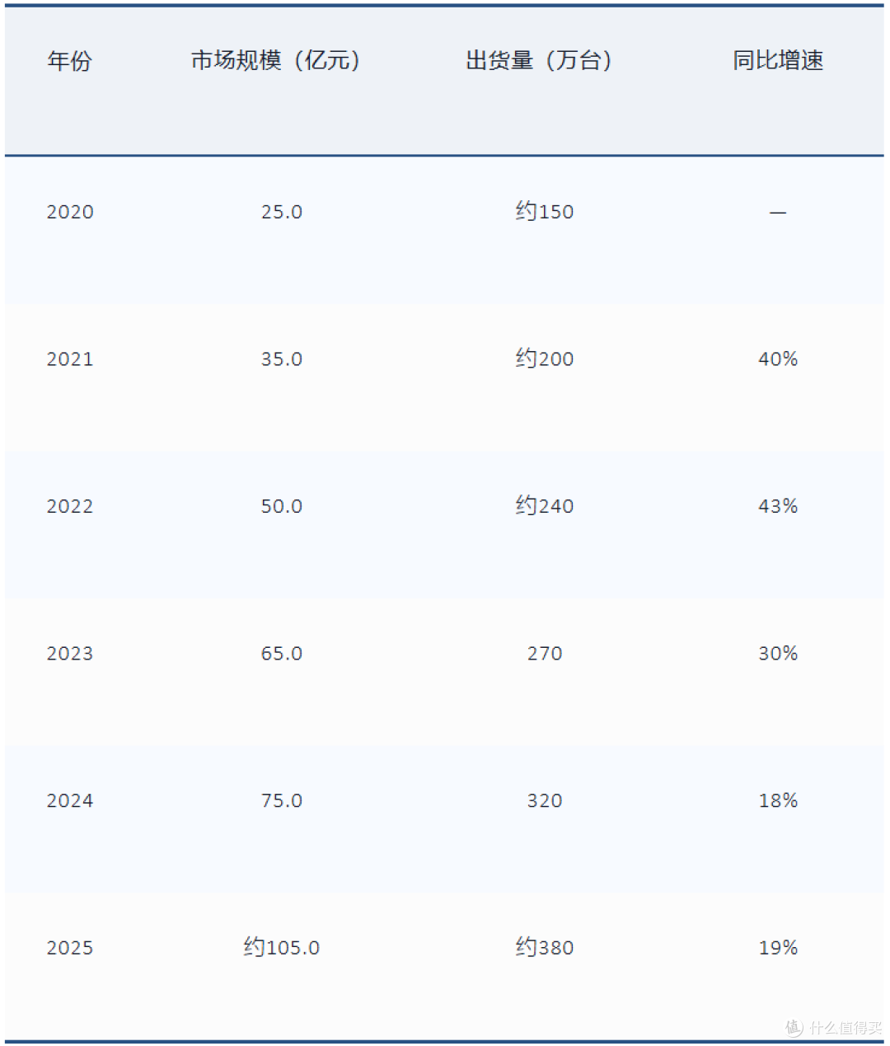Select the 2021 year cell
890x1046 pixels.
pos(70,359)
